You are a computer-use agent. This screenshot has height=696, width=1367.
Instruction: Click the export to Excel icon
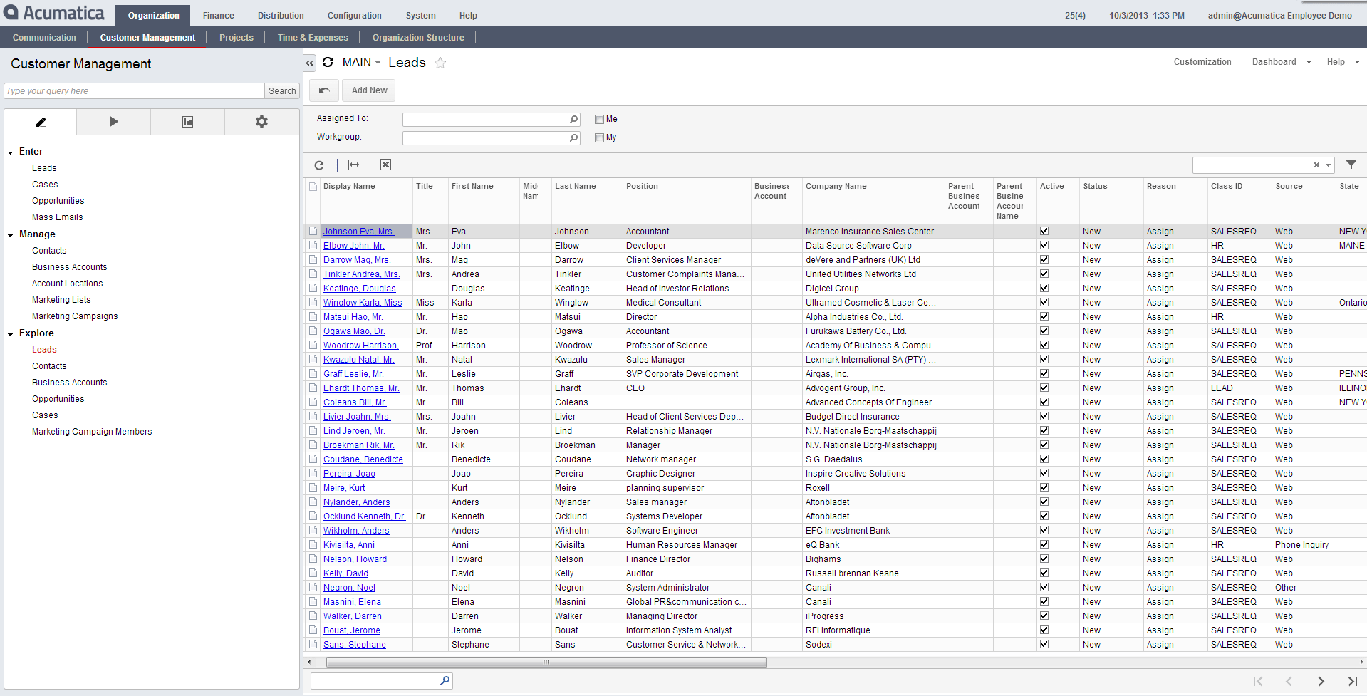click(385, 165)
